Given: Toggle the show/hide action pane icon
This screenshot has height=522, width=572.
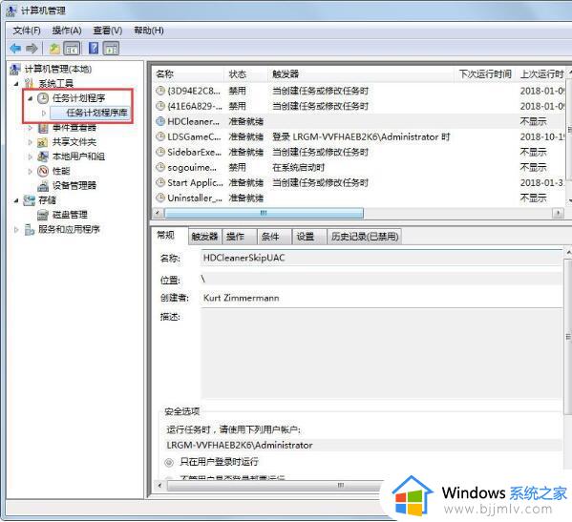Looking at the screenshot, I should (x=112, y=49).
